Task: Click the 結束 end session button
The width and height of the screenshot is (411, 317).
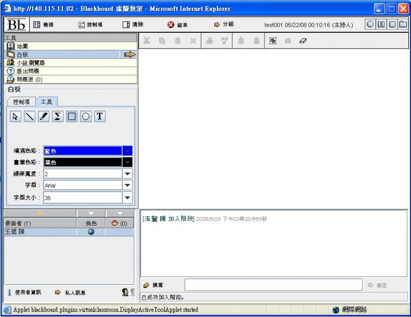Action: [x=177, y=25]
